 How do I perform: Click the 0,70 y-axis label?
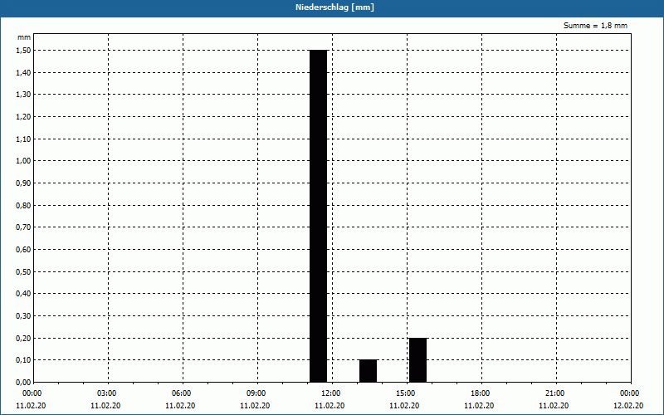(x=23, y=227)
